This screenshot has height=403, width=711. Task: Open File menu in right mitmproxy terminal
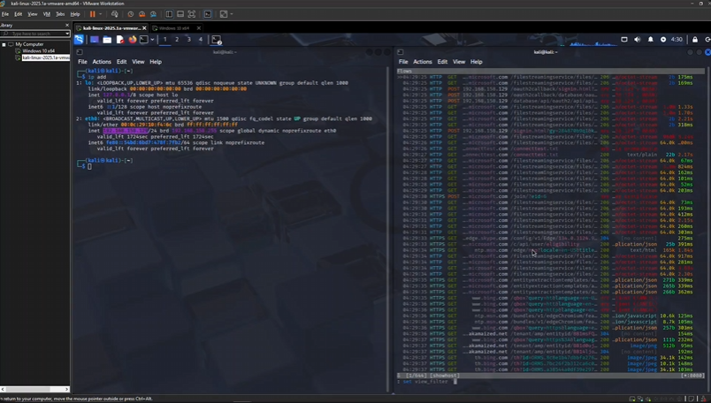pos(403,62)
